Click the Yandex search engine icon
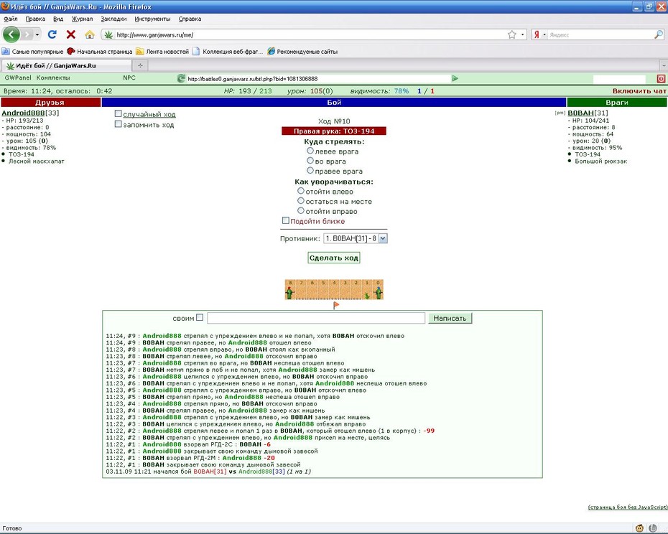This screenshot has height=534, width=668. coord(537,34)
